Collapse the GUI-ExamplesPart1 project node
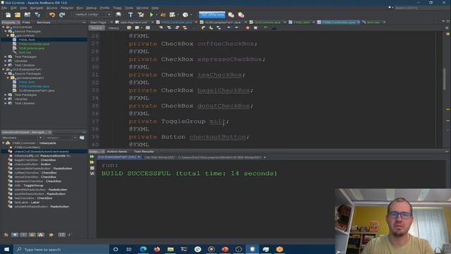This screenshot has width=451, height=254. [x=4, y=69]
